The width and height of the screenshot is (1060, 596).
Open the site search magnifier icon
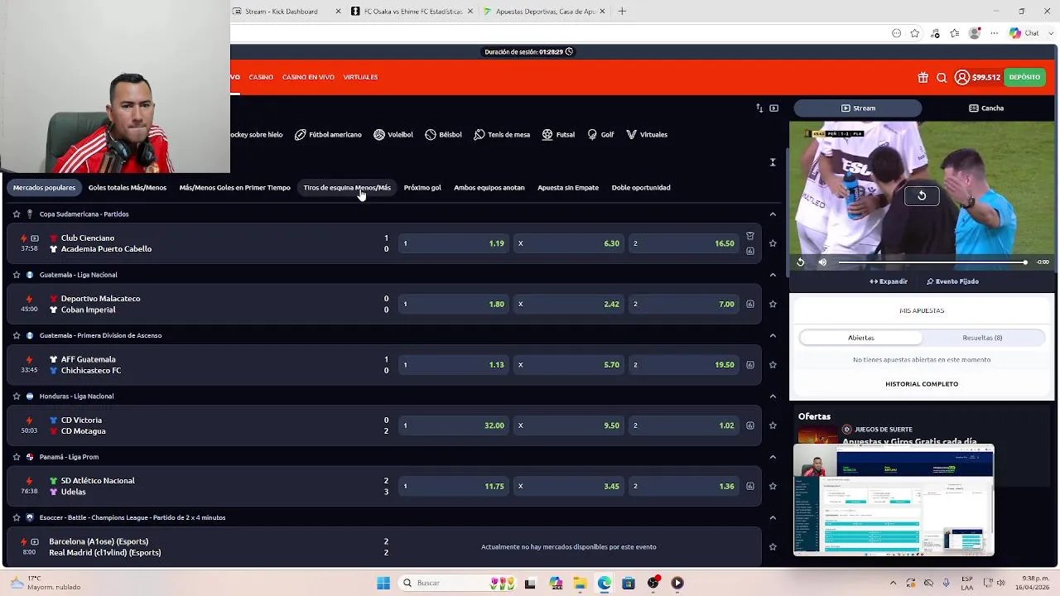click(x=942, y=78)
